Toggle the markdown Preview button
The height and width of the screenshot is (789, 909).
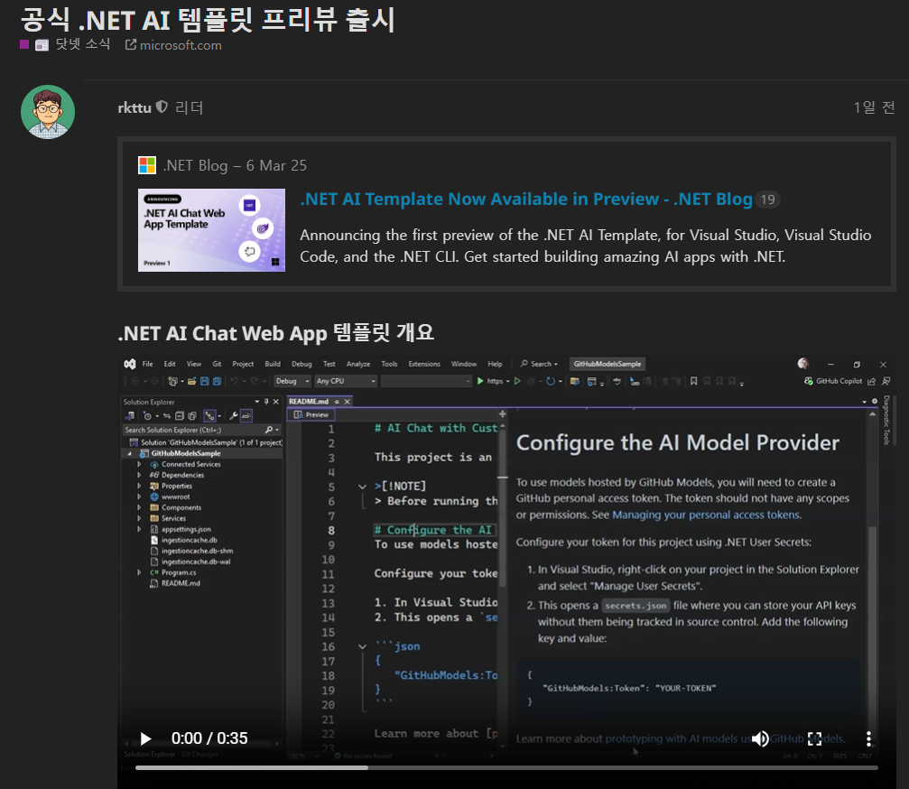[x=311, y=414]
